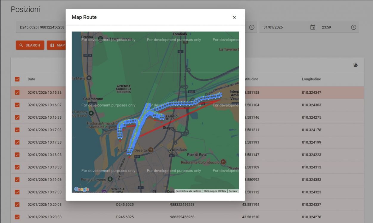
Task: Uncheck the 02/01/2026 10:15:33 row checkbox
Action: [17, 92]
